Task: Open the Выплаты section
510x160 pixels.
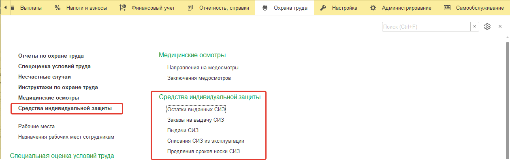Action: coord(31,8)
